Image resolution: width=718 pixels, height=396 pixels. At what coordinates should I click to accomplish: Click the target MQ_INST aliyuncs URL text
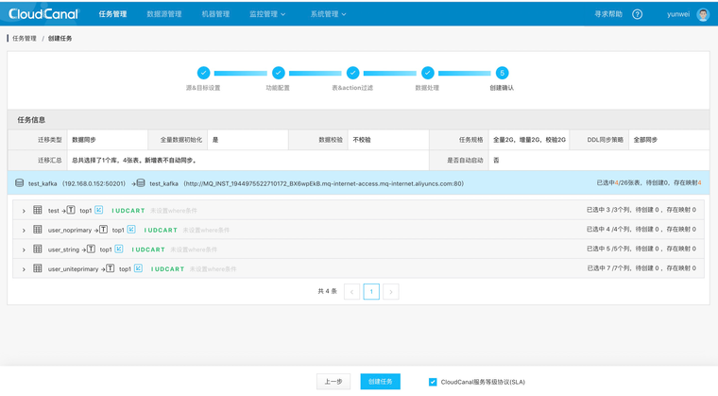tap(324, 183)
